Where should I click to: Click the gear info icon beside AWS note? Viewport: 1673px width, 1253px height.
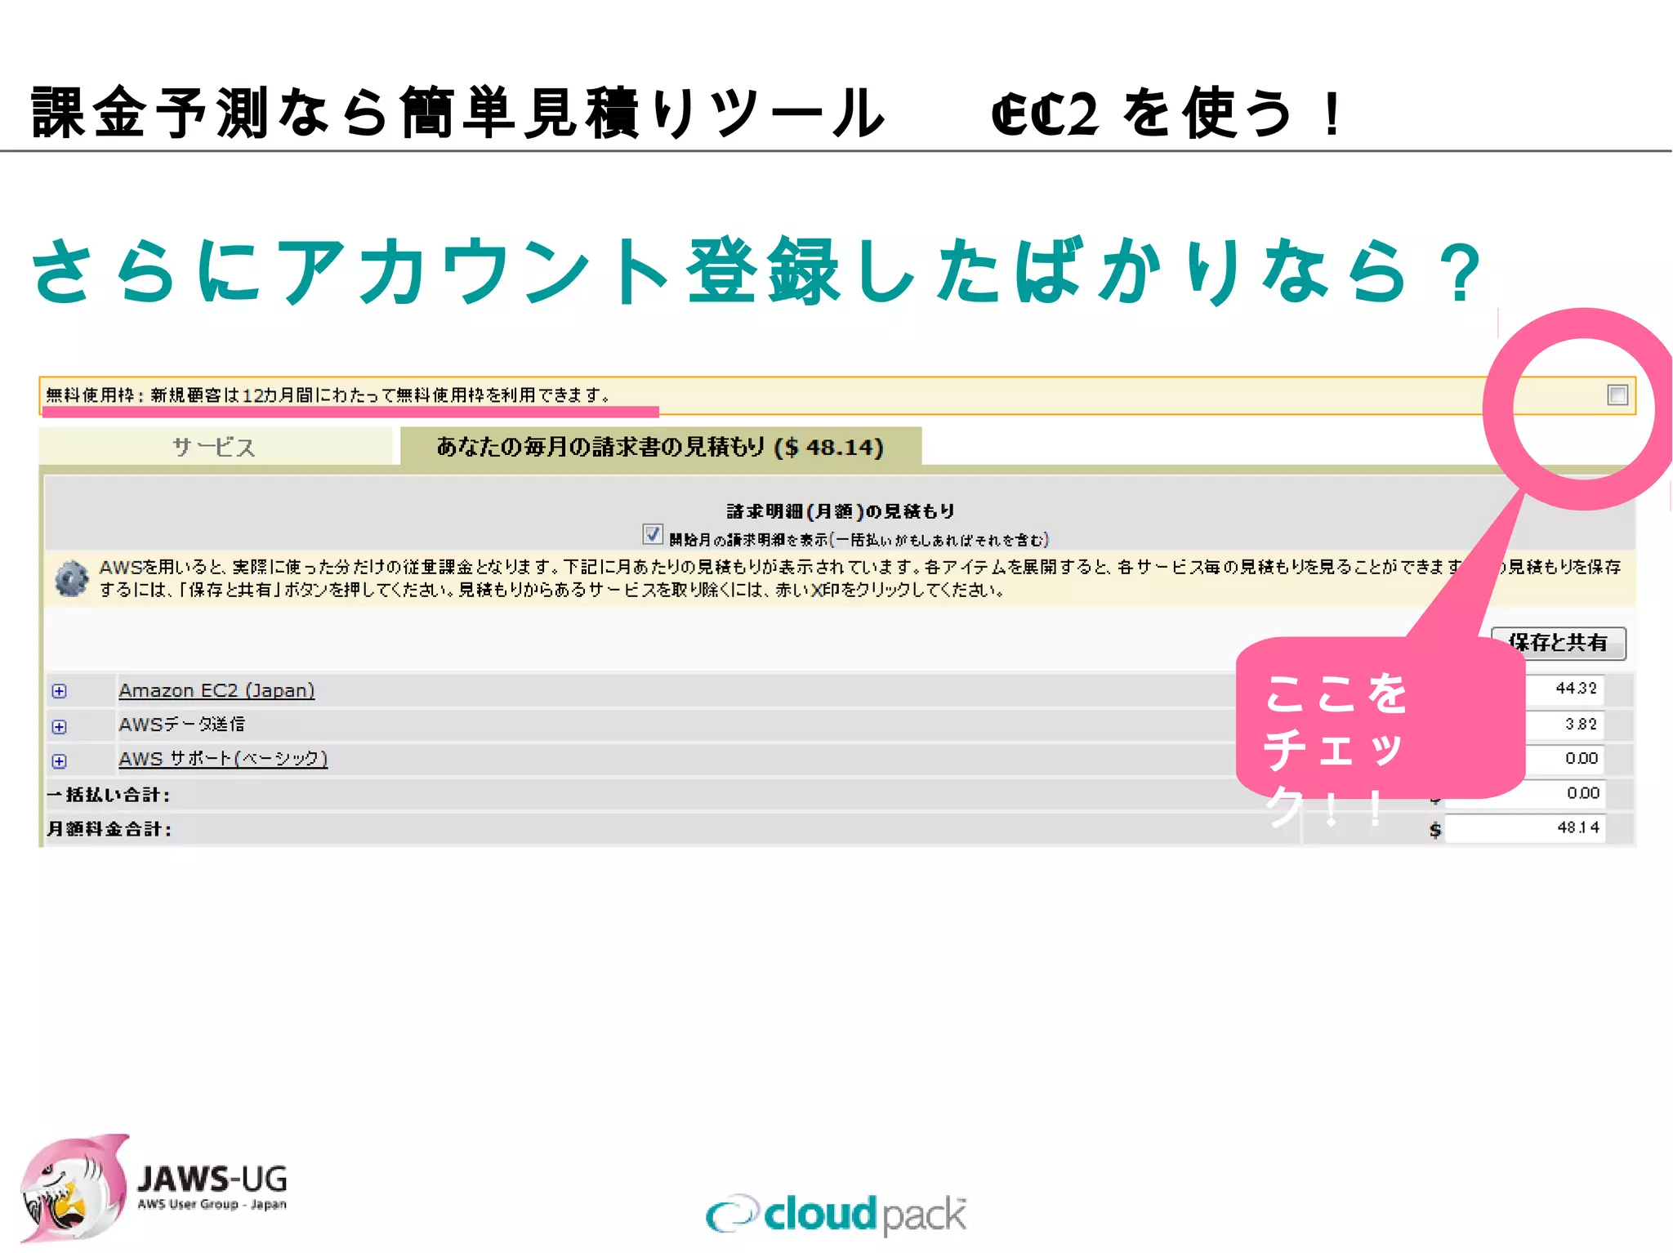[71, 578]
